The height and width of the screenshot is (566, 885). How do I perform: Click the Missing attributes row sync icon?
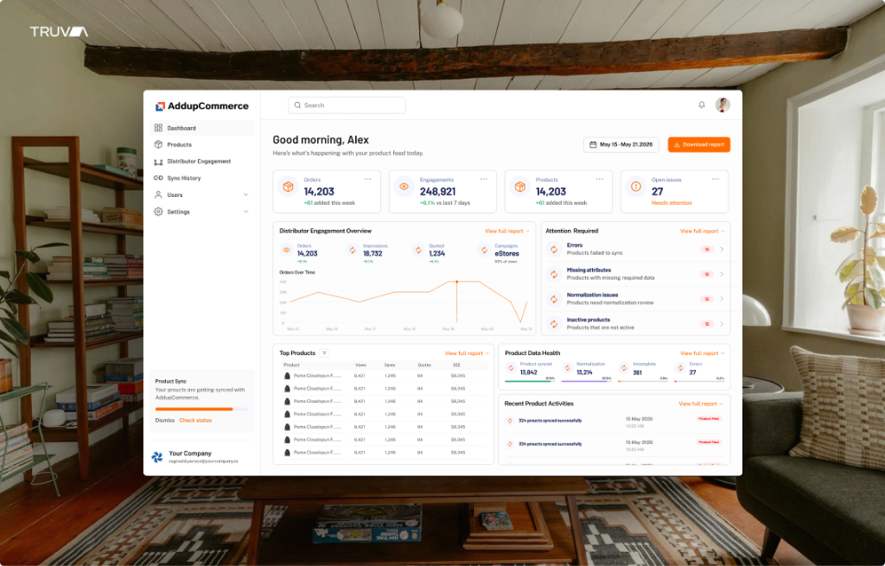click(x=554, y=274)
